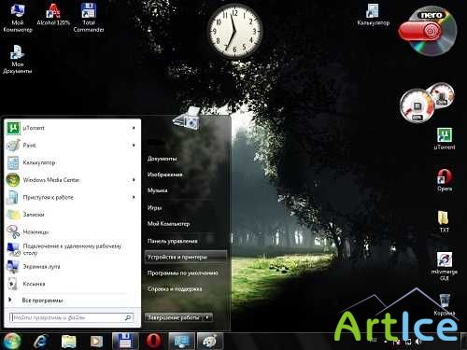Open the TXT folder on the desktop

pyautogui.click(x=444, y=221)
